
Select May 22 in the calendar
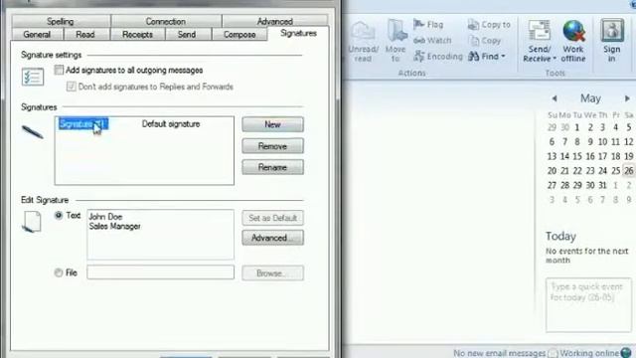point(577,170)
